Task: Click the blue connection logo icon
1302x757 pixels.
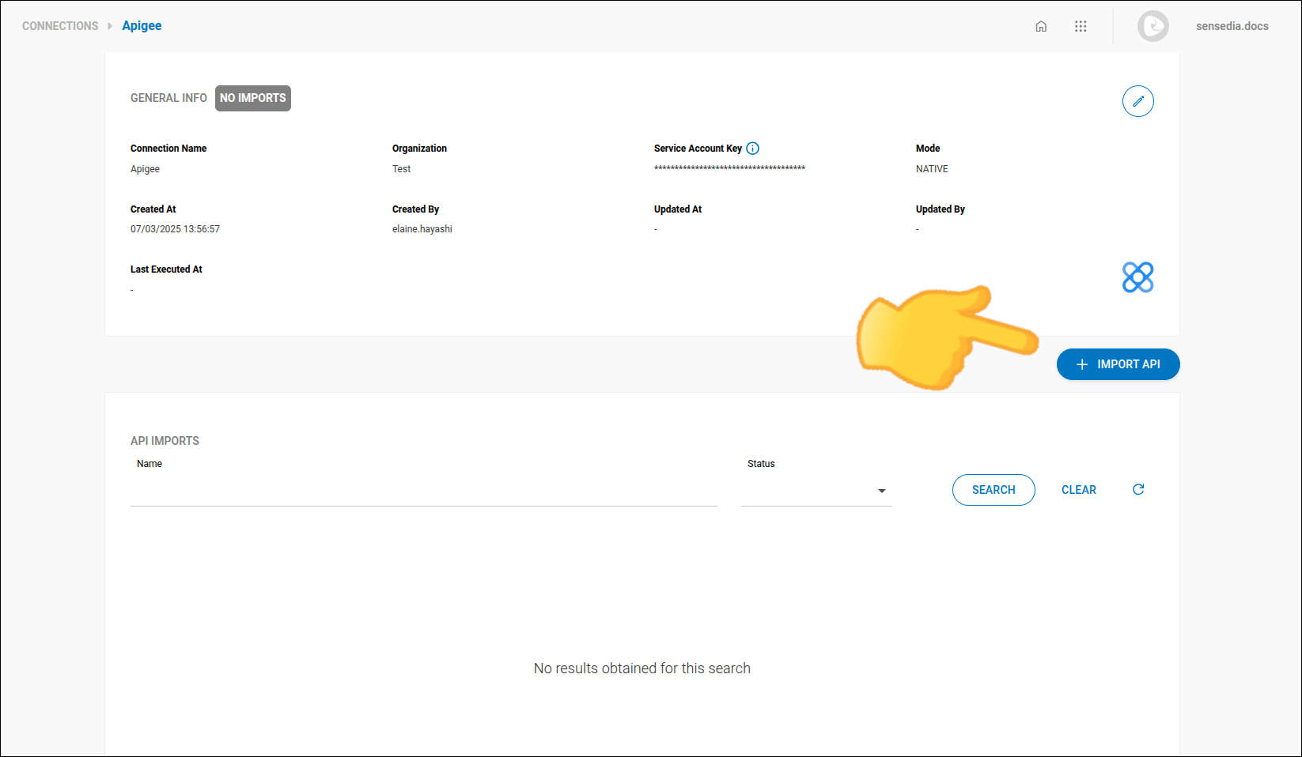Action: 1137,277
